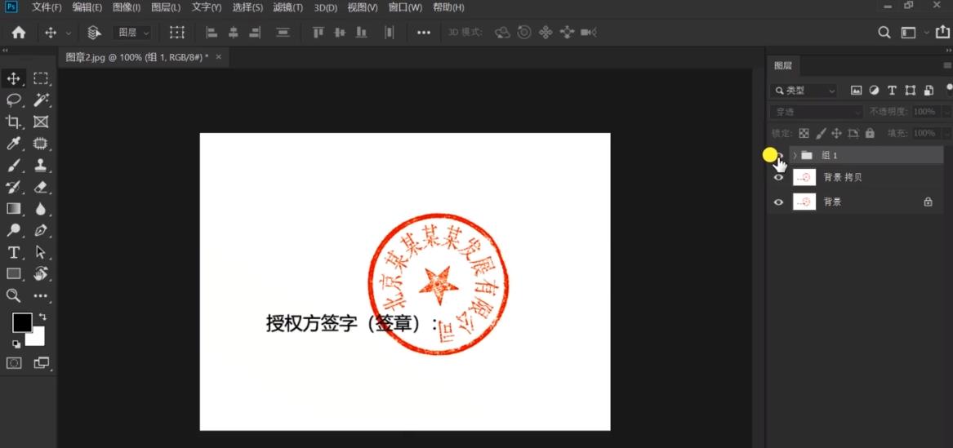Open the 图像(I) menu
The image size is (953, 448).
[x=126, y=7]
